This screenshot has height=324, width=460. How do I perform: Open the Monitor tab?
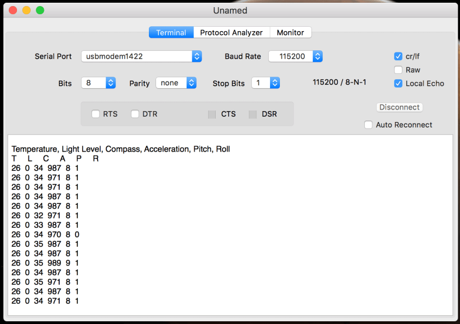point(290,33)
